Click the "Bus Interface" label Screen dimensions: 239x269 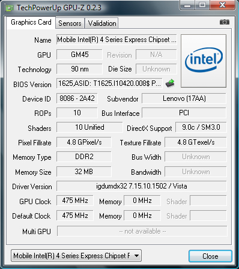pos(121,113)
